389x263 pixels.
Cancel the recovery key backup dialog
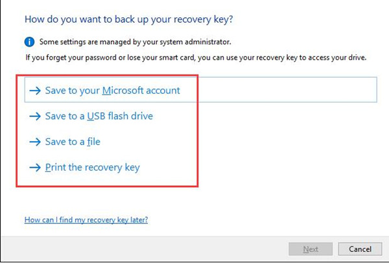click(x=360, y=249)
